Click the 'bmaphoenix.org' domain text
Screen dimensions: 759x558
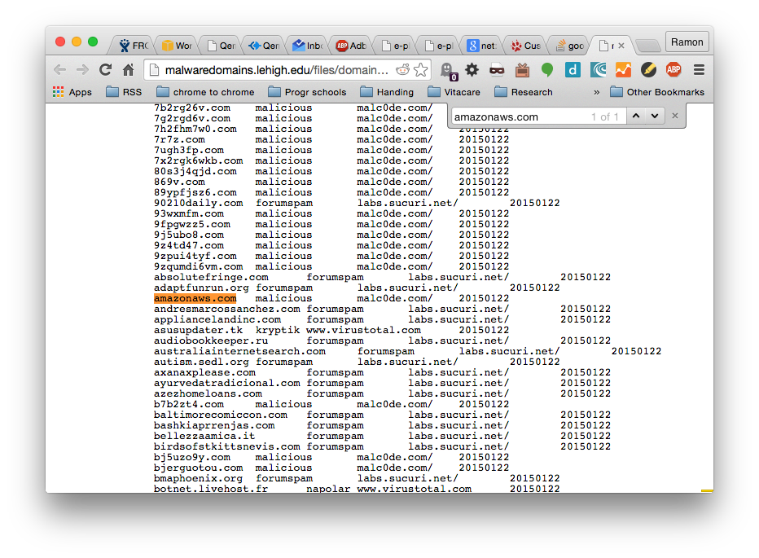(x=199, y=478)
